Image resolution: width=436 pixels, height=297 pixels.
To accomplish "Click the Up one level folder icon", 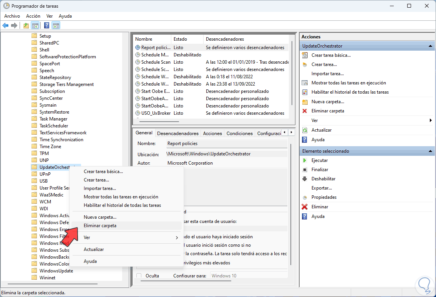I will (26, 26).
